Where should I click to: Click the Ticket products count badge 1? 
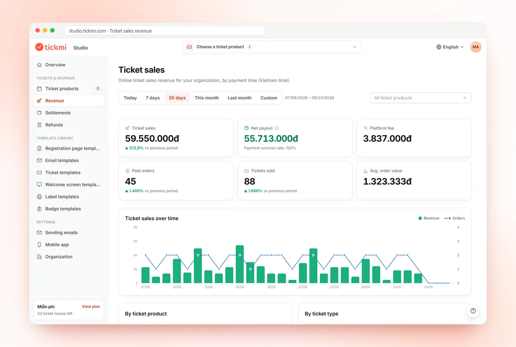(x=98, y=89)
